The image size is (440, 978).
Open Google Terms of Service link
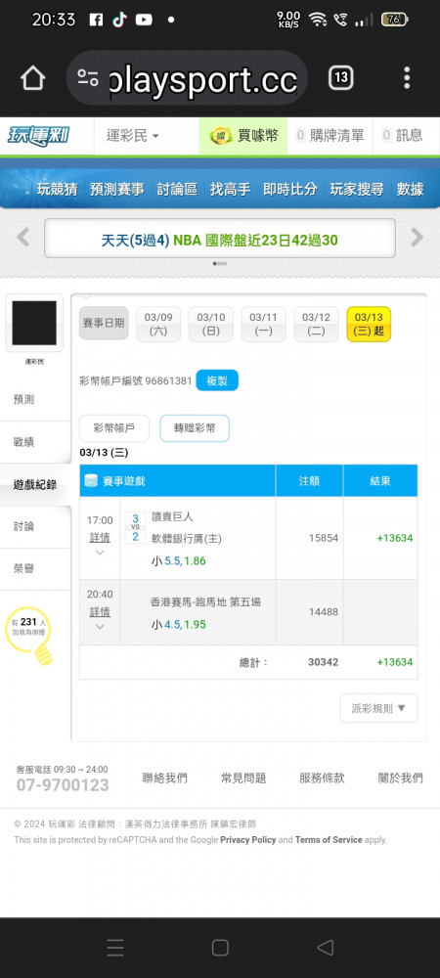(x=329, y=839)
